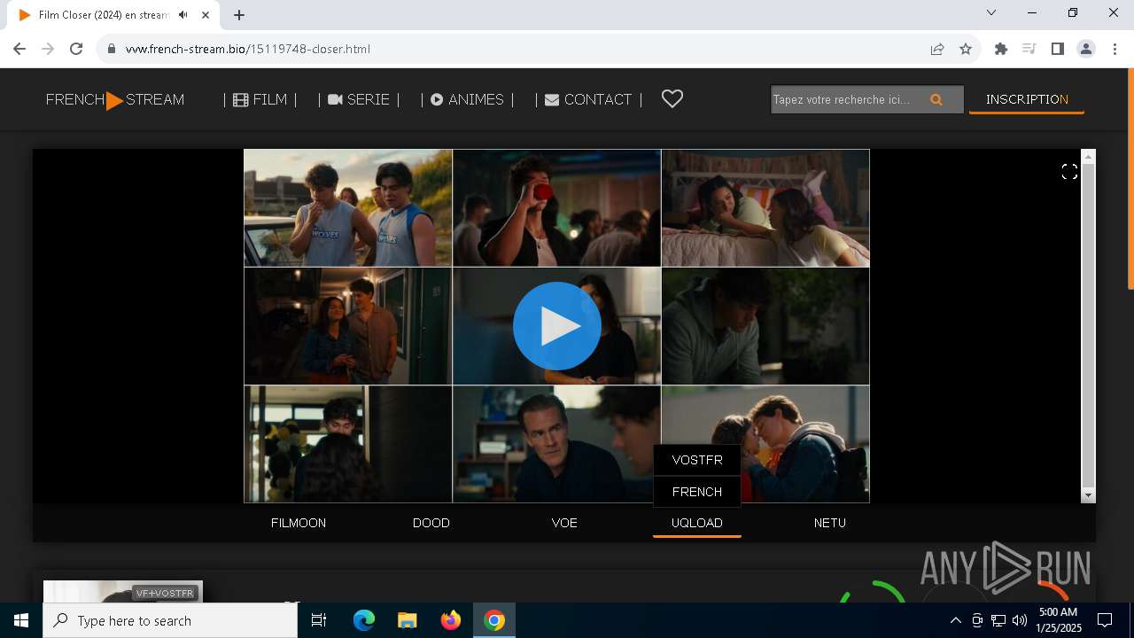The width and height of the screenshot is (1134, 638).
Task: Click the Chrome taskbar icon
Action: pos(494,620)
